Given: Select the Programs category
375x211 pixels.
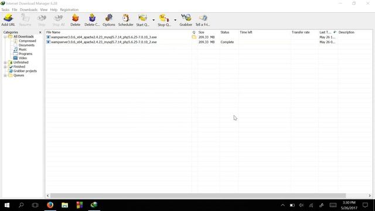Looking at the screenshot, I should click(x=25, y=54).
